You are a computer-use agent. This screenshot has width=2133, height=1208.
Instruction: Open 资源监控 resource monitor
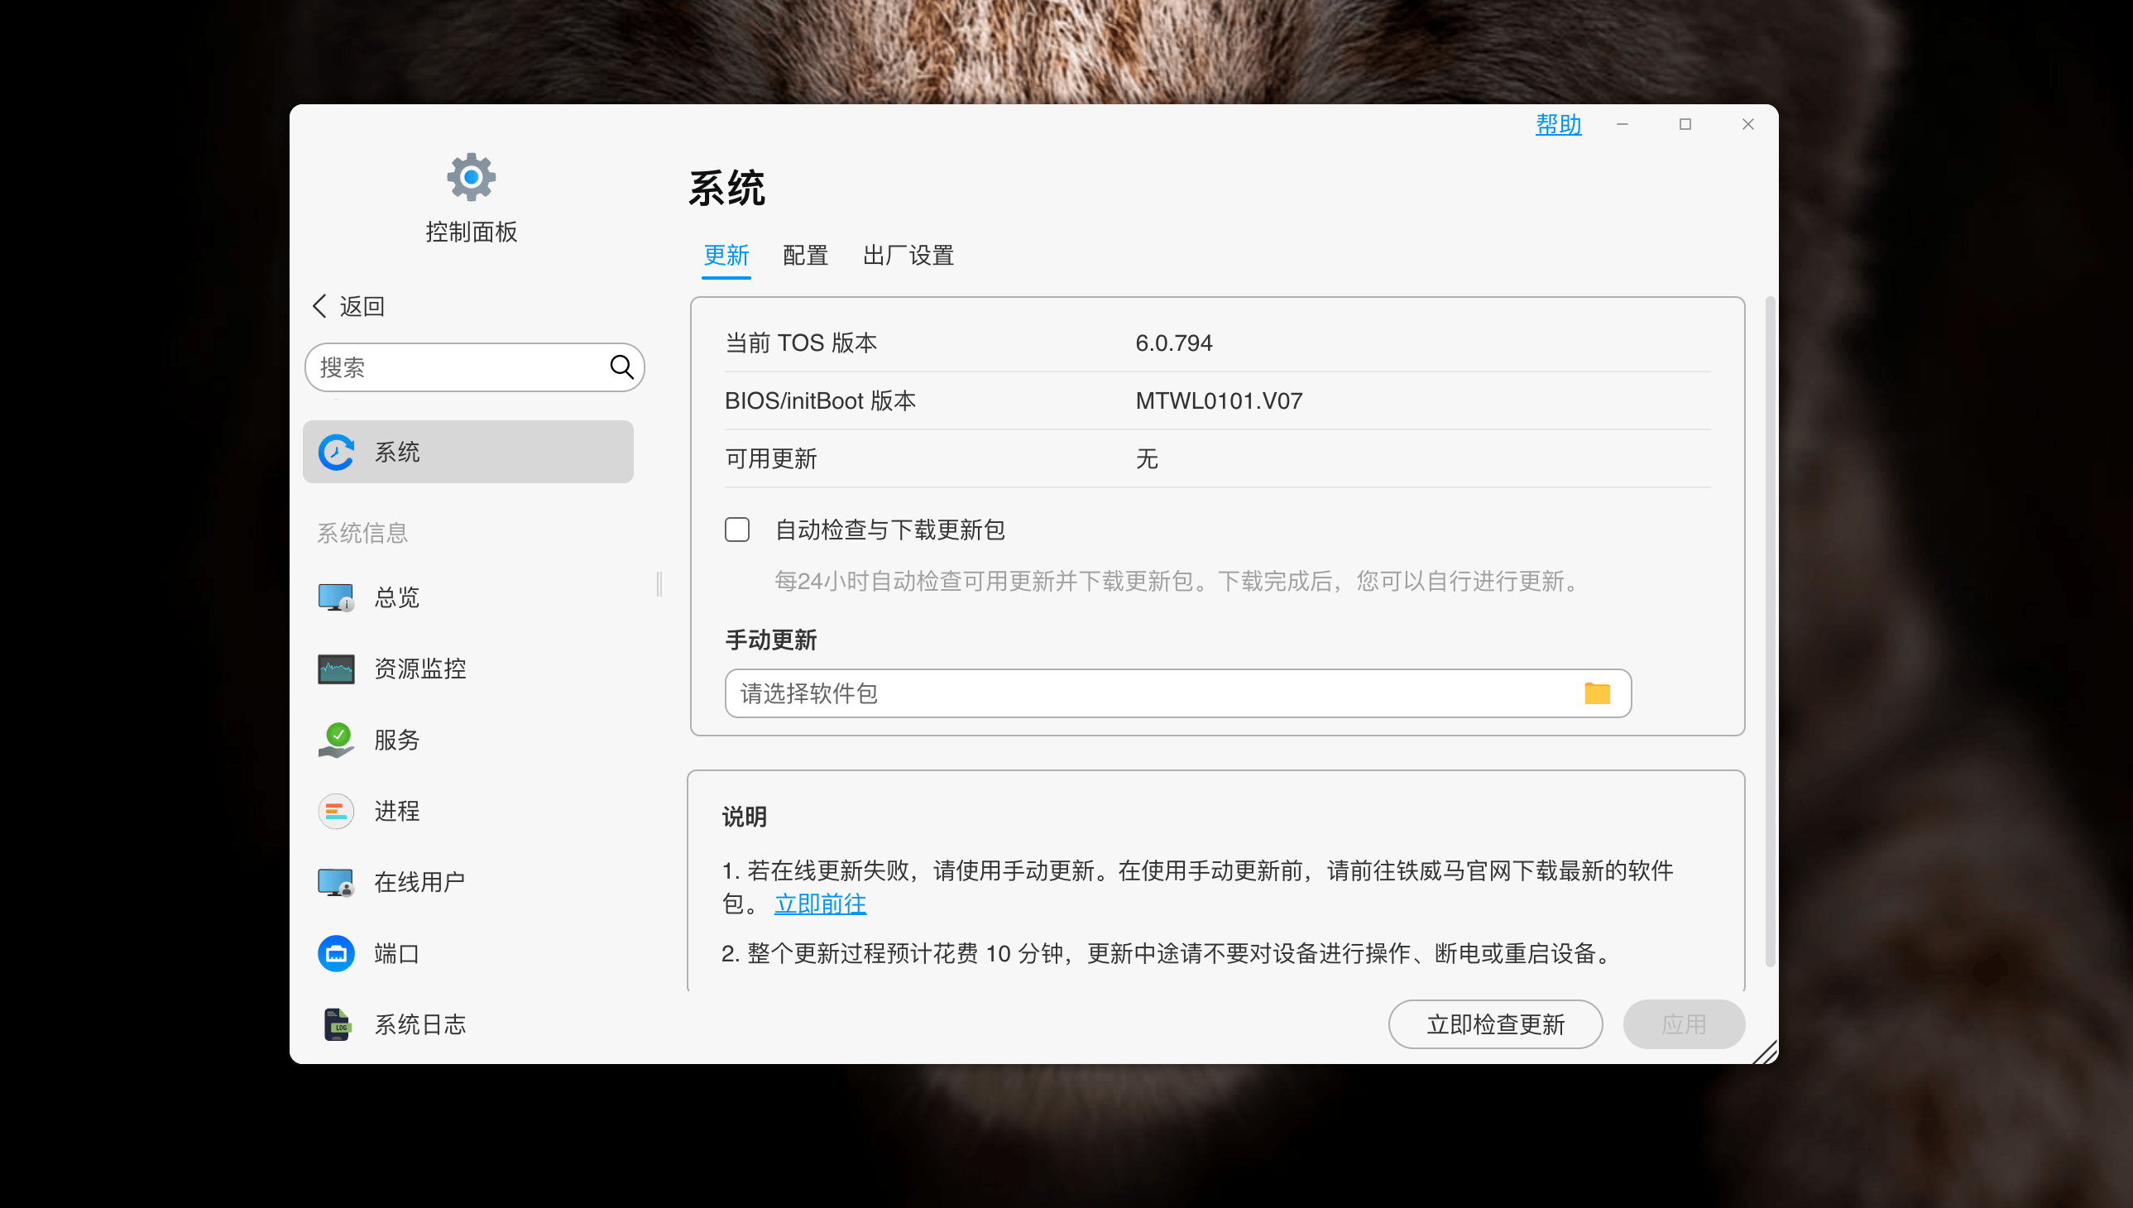coord(419,668)
